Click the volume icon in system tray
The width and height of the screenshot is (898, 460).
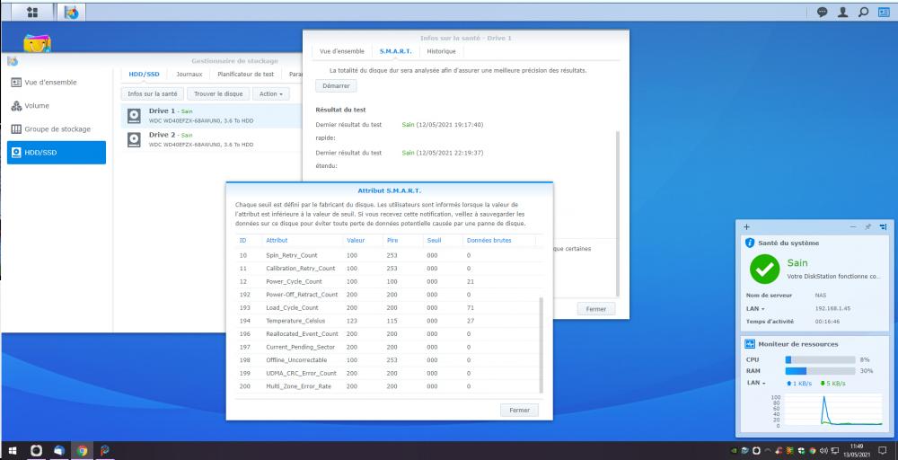pyautogui.click(x=823, y=450)
